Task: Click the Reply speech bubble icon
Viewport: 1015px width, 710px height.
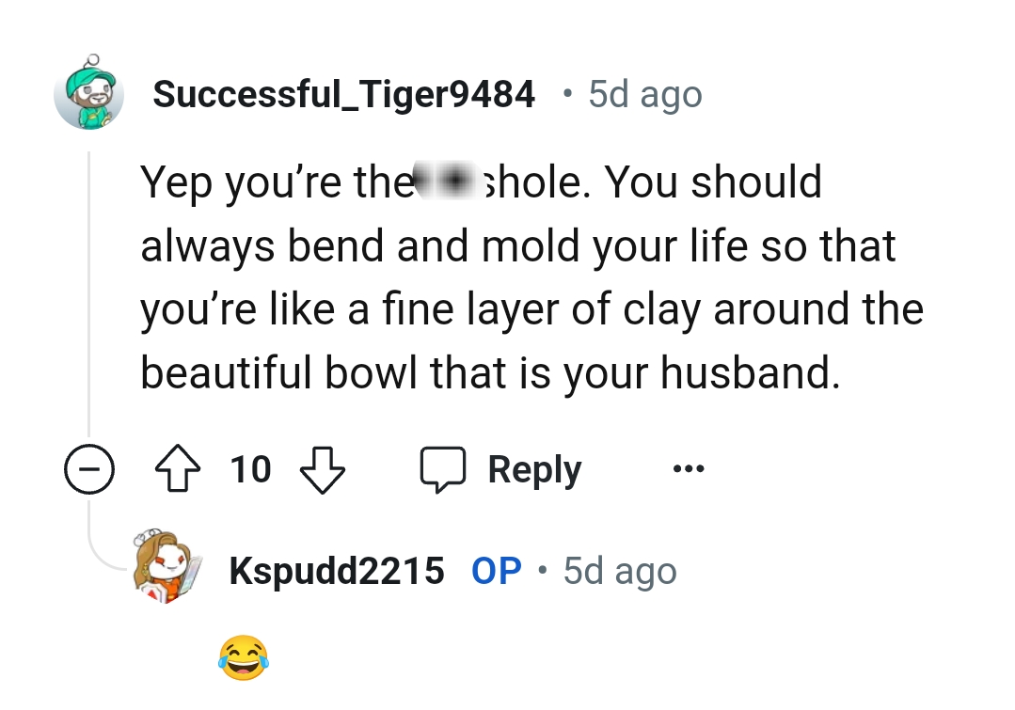Action: (x=444, y=467)
